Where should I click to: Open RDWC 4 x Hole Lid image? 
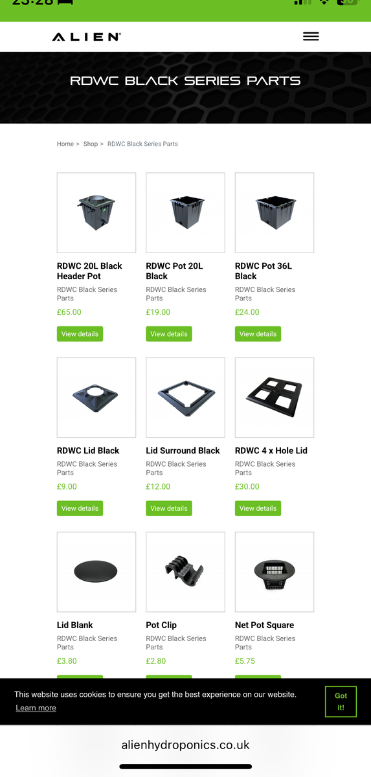point(275,398)
